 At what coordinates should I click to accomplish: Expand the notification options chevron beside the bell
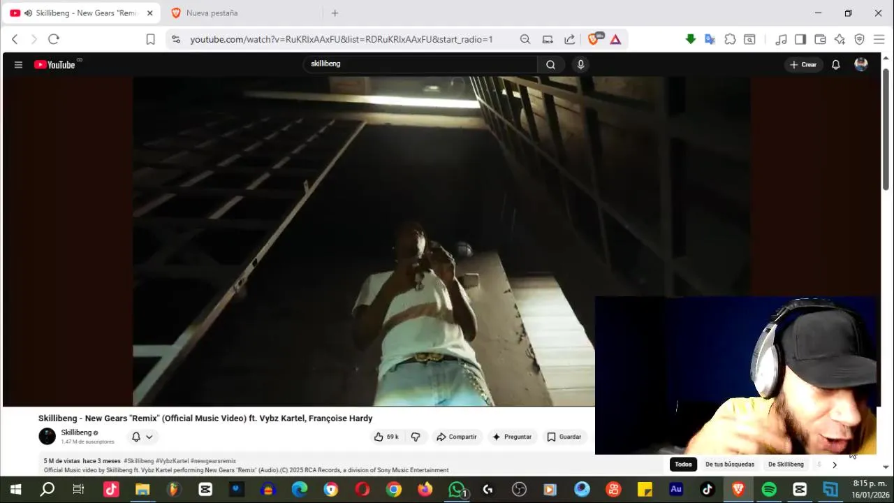(x=149, y=437)
